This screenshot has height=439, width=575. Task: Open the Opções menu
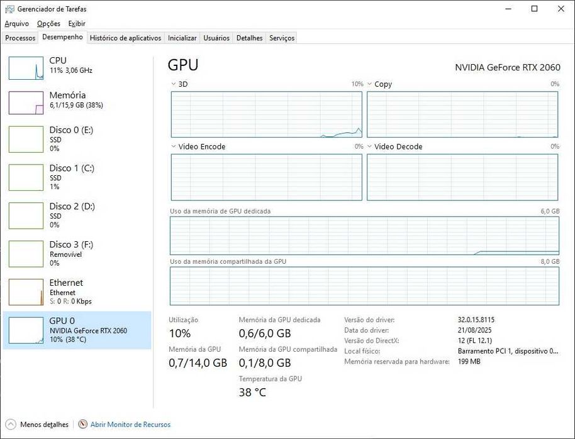click(48, 24)
